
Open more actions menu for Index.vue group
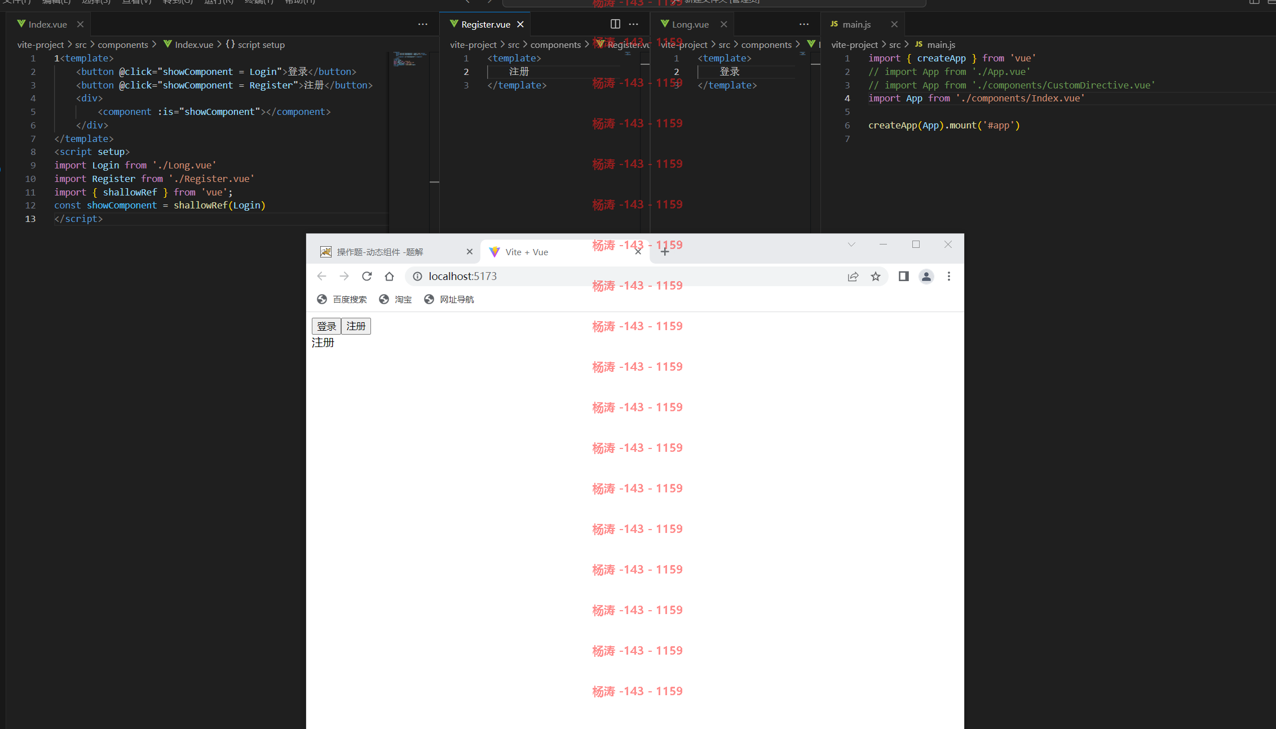(x=423, y=24)
